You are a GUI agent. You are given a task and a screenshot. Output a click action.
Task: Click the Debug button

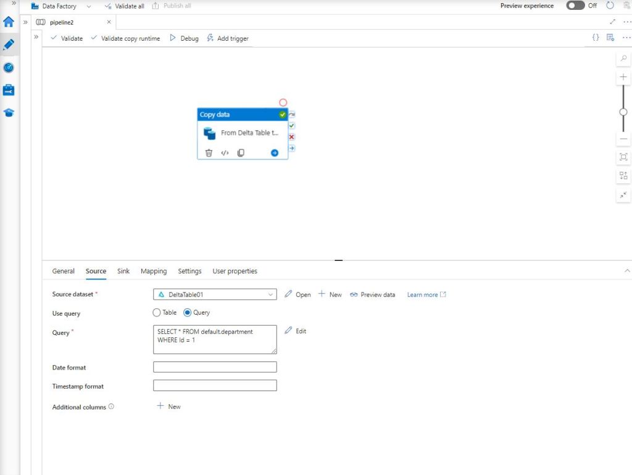184,38
